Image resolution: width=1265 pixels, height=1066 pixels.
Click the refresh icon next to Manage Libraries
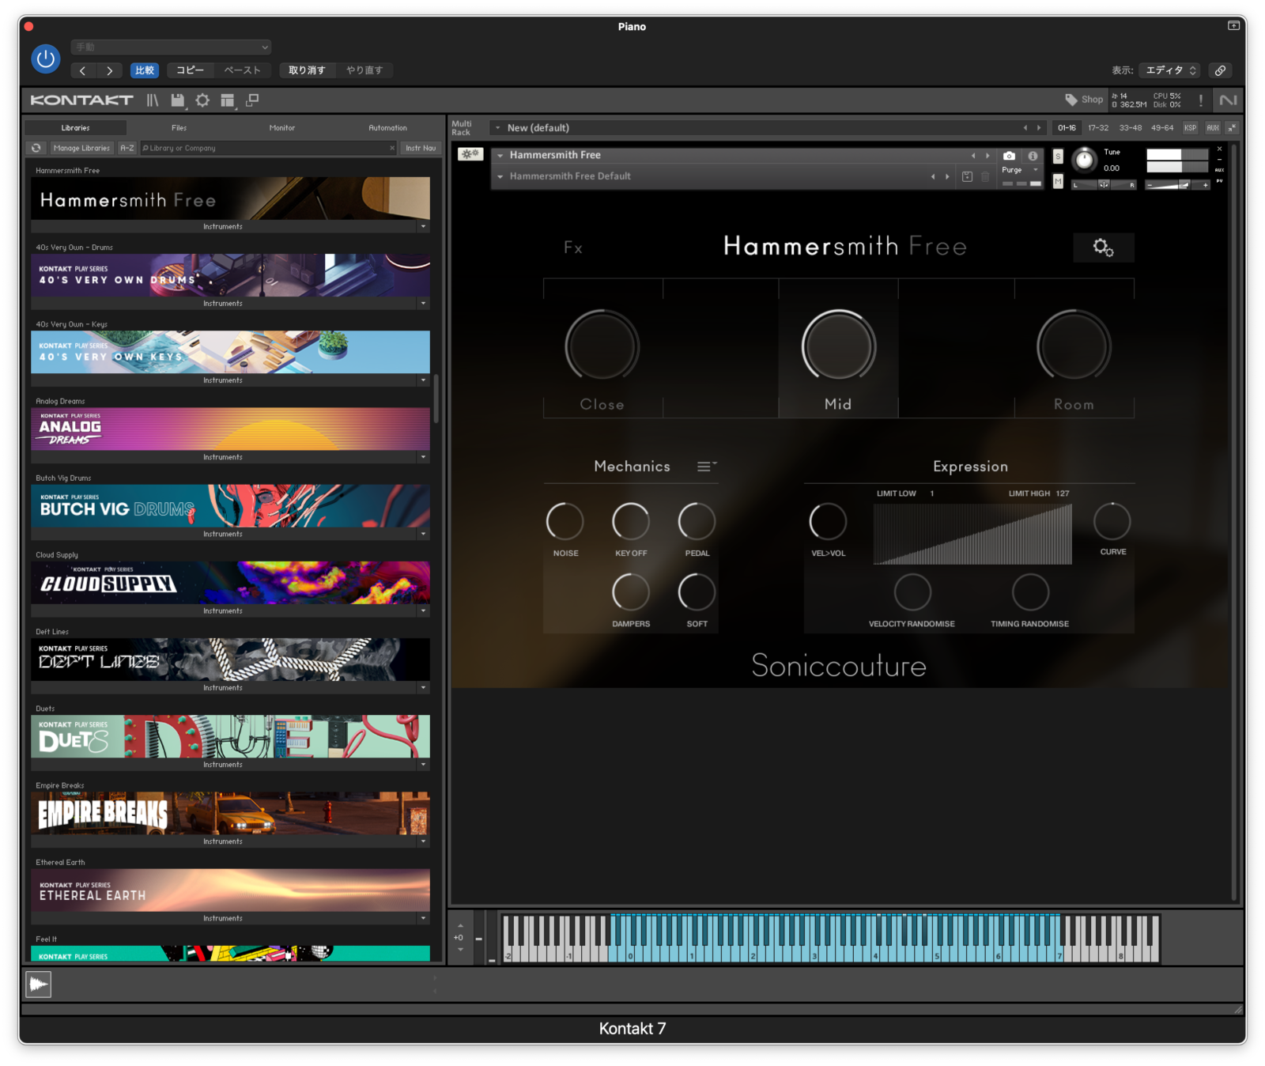[x=36, y=148]
